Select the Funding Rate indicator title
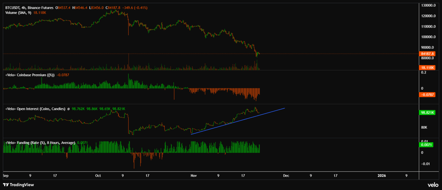 [41, 143]
